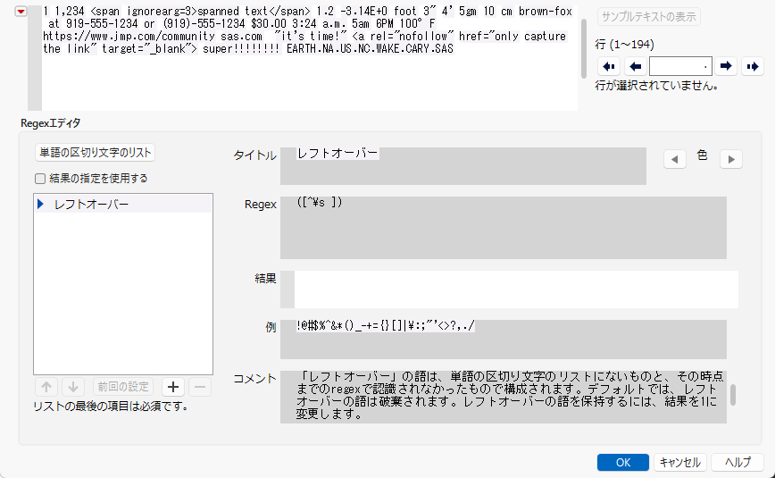Select previous color with left arrow

(675, 159)
